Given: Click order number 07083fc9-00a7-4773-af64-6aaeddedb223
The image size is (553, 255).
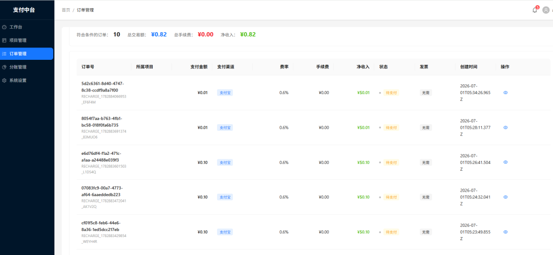Looking at the screenshot, I should point(102,191).
